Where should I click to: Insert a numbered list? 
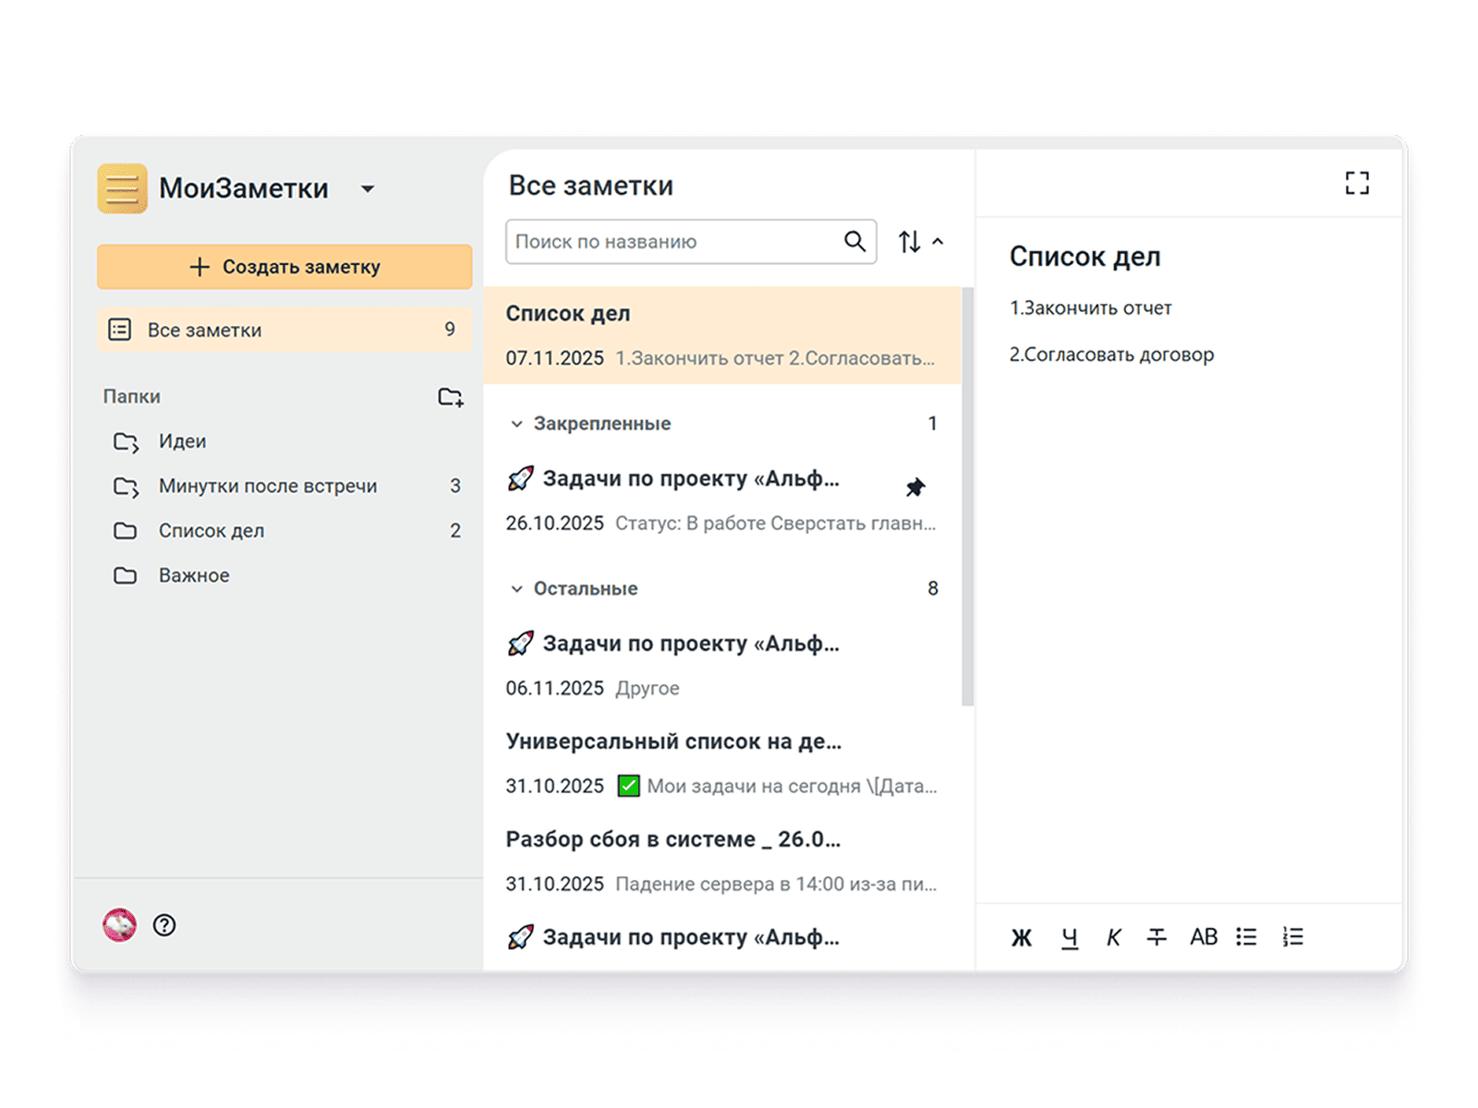tap(1293, 937)
